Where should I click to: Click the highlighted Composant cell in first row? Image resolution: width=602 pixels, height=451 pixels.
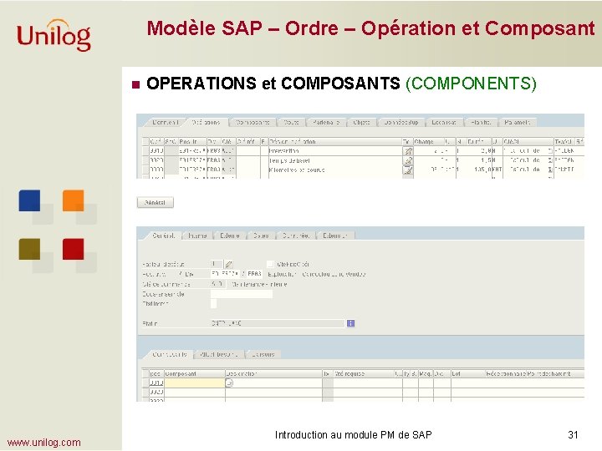pyautogui.click(x=195, y=383)
